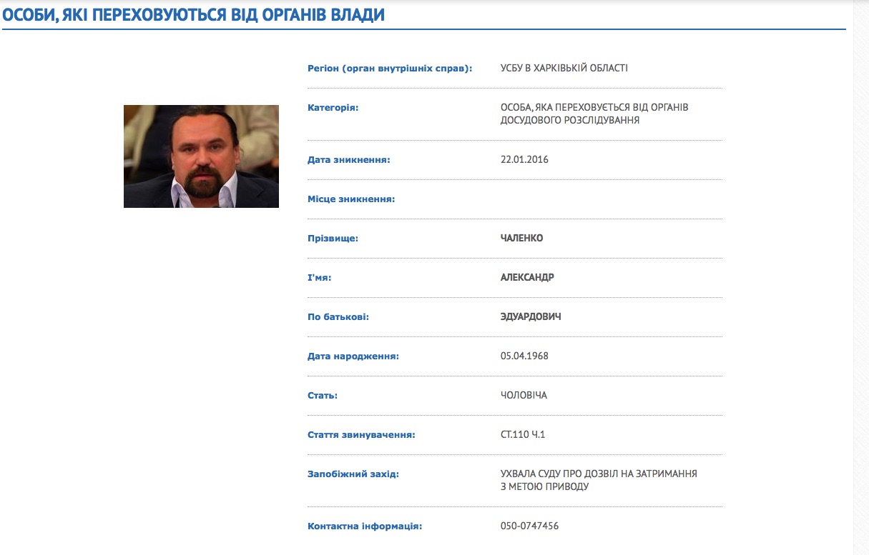Click the vertical scrollbar on the right edge
The image size is (869, 555).
point(861,277)
